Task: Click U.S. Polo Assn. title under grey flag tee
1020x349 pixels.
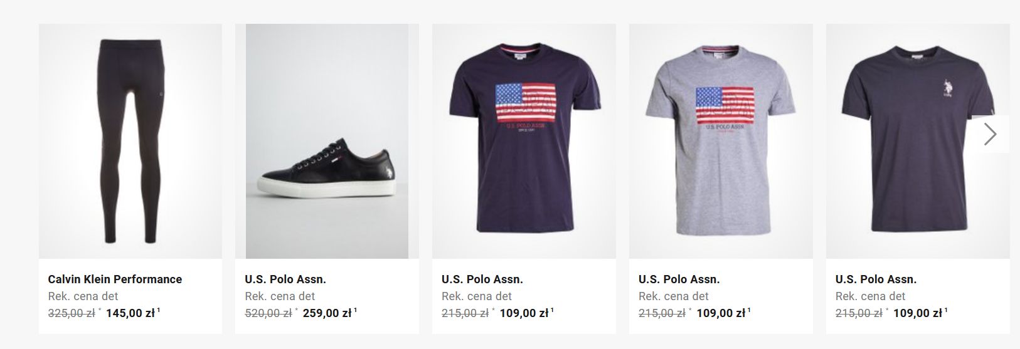Action: click(x=679, y=279)
